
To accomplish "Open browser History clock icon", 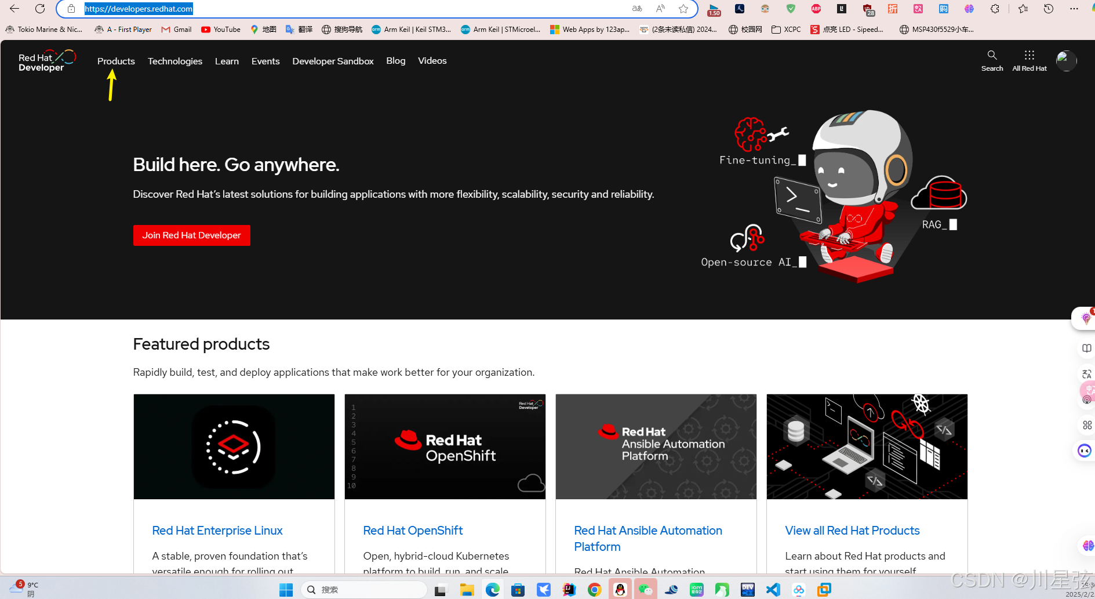I will tap(1049, 9).
